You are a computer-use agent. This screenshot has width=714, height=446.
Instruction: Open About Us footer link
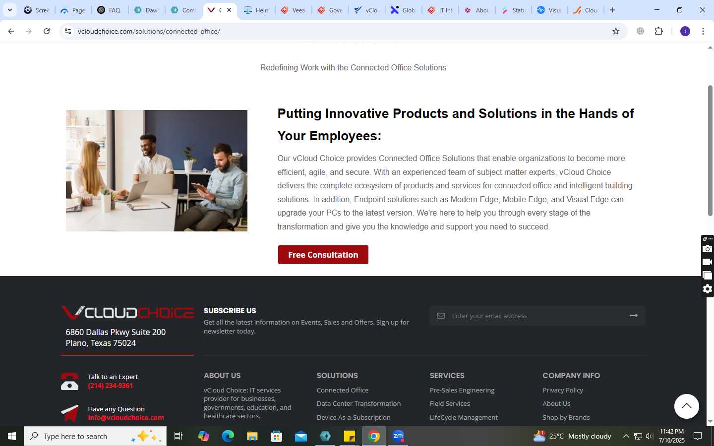point(556,403)
